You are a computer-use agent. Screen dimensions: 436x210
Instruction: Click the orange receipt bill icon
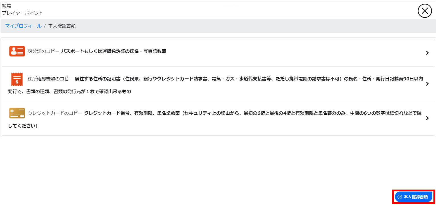17,79
